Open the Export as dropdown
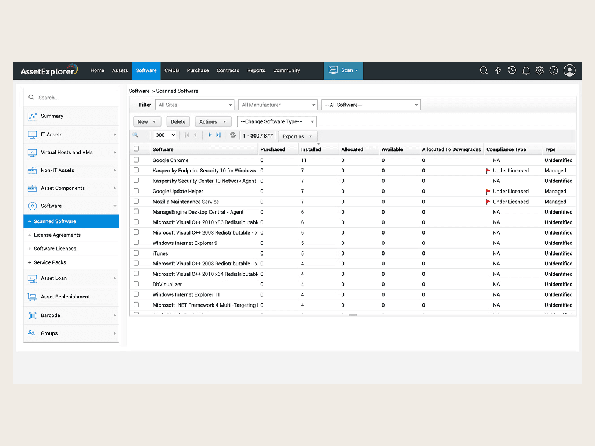Image resolution: width=595 pixels, height=446 pixels. coord(297,136)
